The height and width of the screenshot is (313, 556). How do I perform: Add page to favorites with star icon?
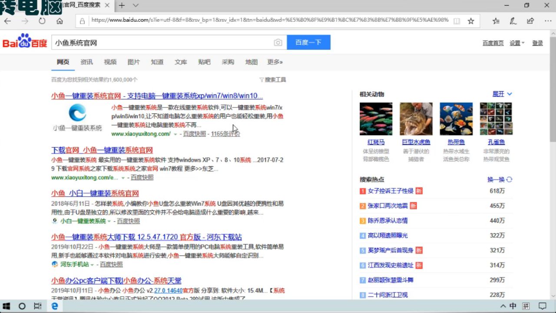470,21
